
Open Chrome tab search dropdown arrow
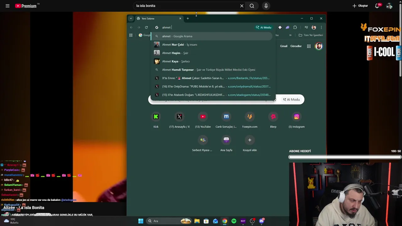[x=131, y=19]
